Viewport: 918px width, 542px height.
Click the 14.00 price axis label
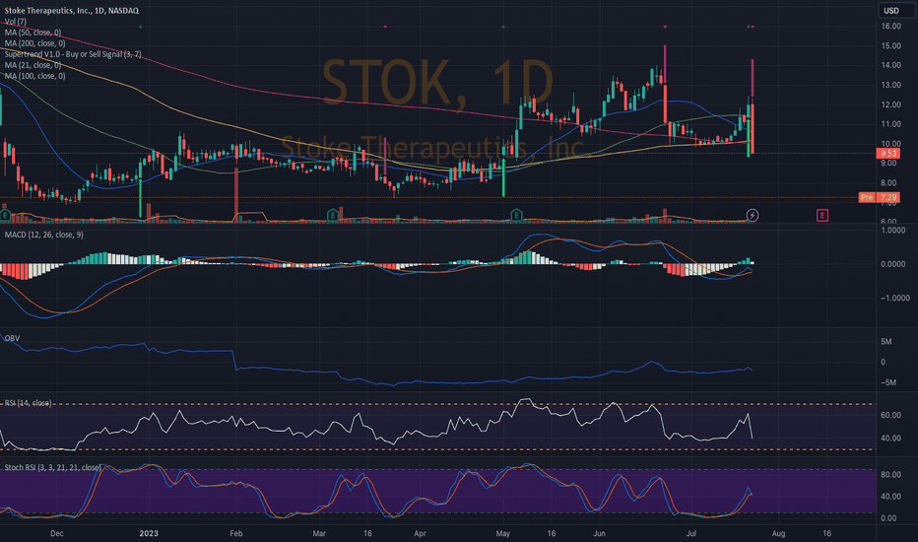coord(890,65)
